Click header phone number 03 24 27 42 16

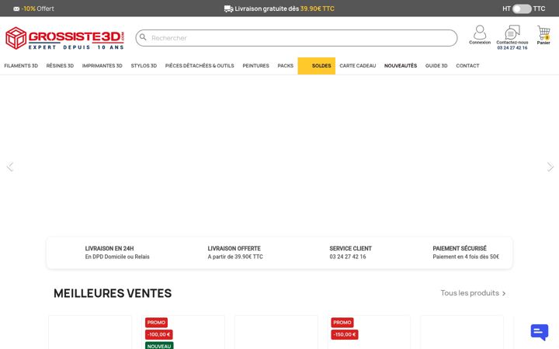512,48
